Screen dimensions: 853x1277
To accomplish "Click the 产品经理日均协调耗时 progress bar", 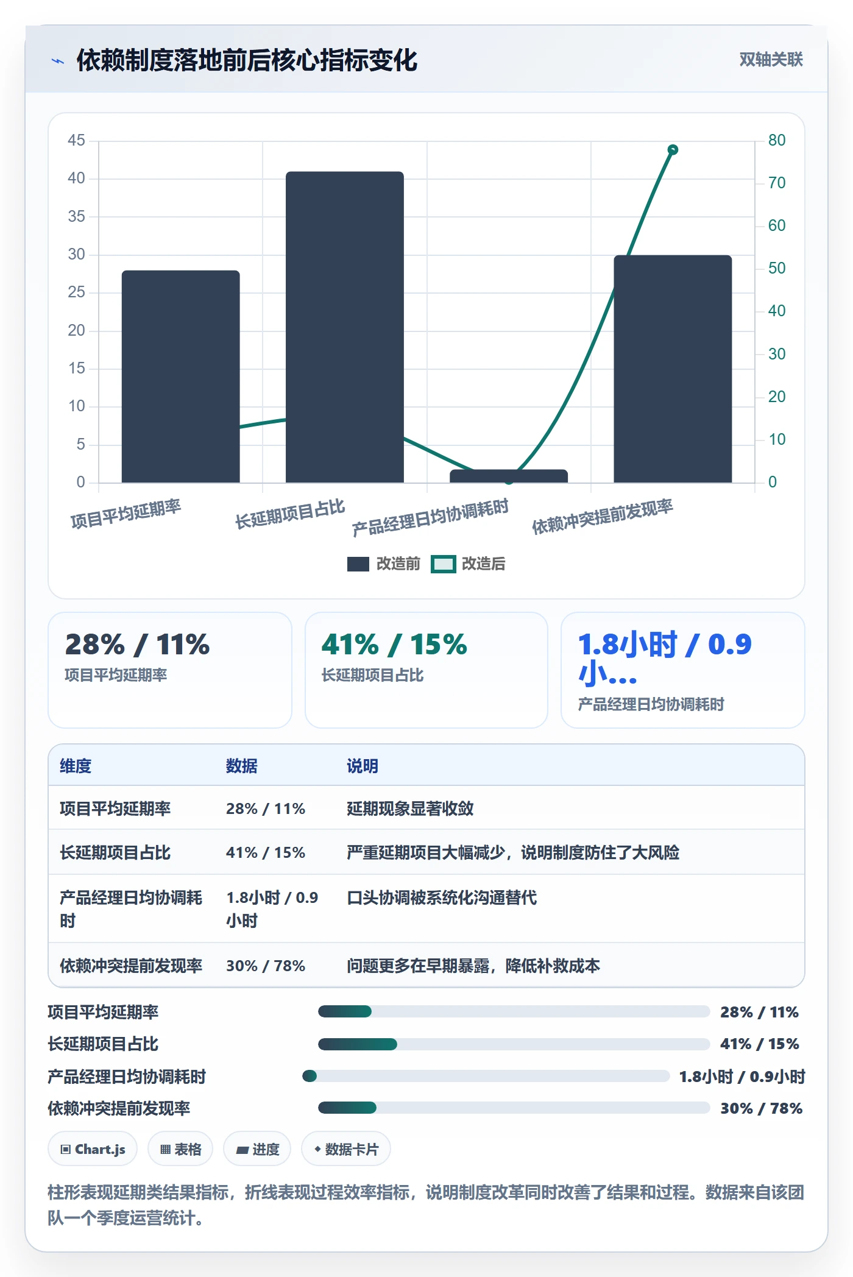I will (486, 1076).
